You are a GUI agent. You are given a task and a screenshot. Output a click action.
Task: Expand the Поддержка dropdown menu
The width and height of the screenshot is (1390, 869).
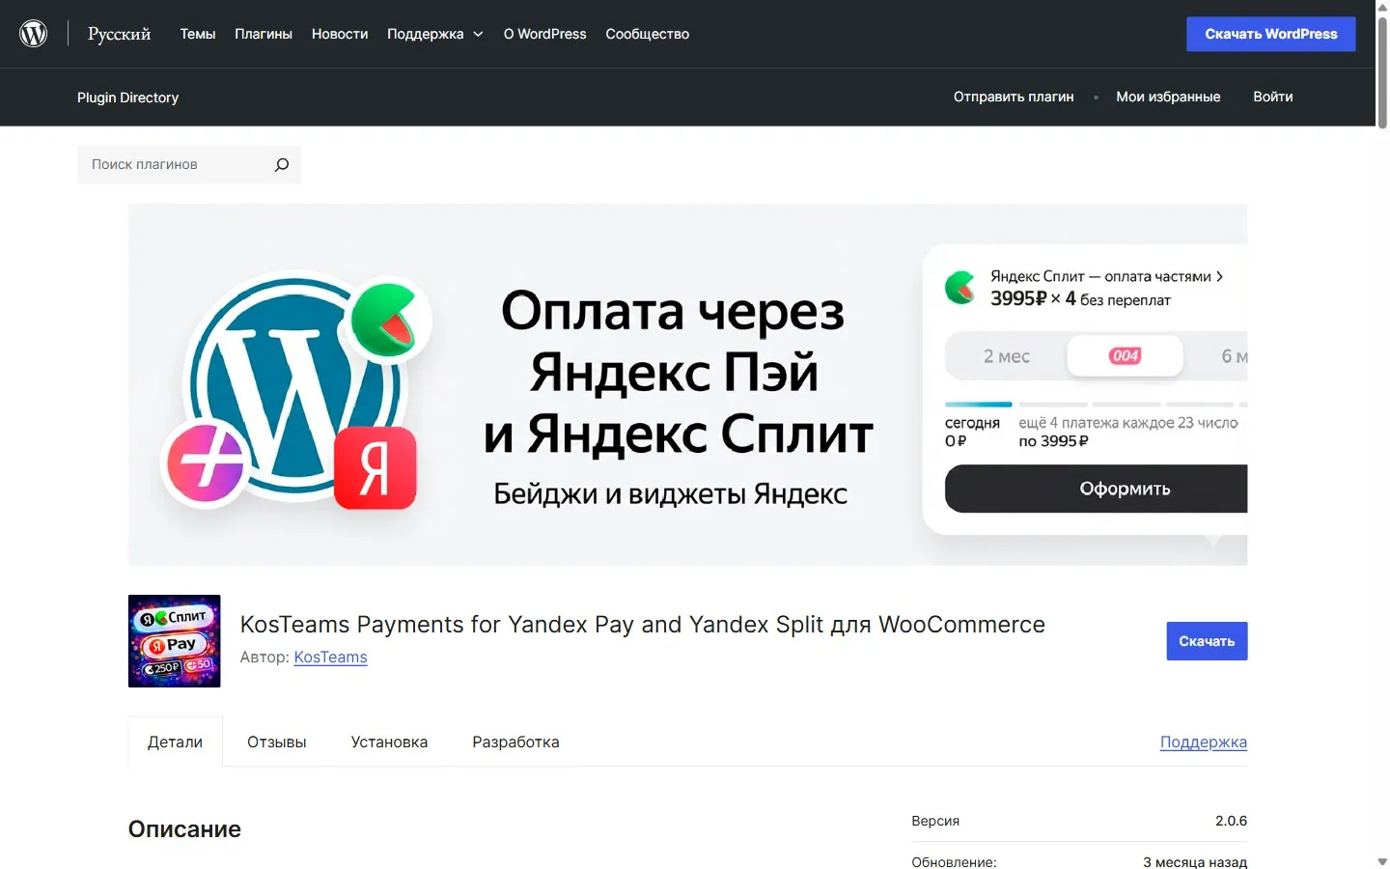(x=435, y=34)
